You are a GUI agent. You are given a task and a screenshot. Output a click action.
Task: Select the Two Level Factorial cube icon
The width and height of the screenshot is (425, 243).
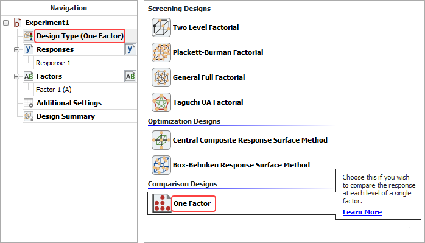coord(161,27)
